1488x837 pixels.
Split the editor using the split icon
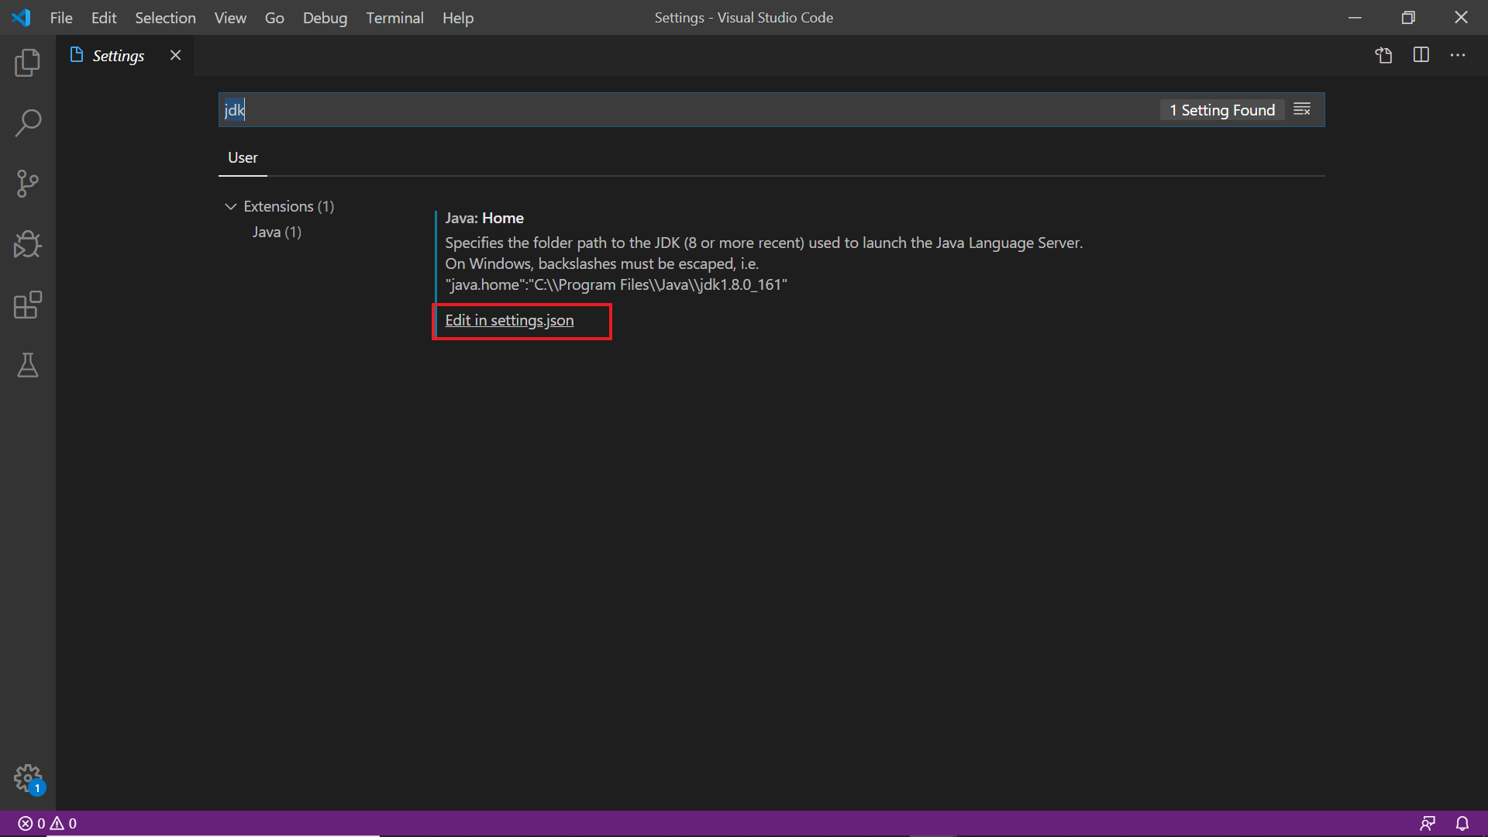[x=1421, y=55]
